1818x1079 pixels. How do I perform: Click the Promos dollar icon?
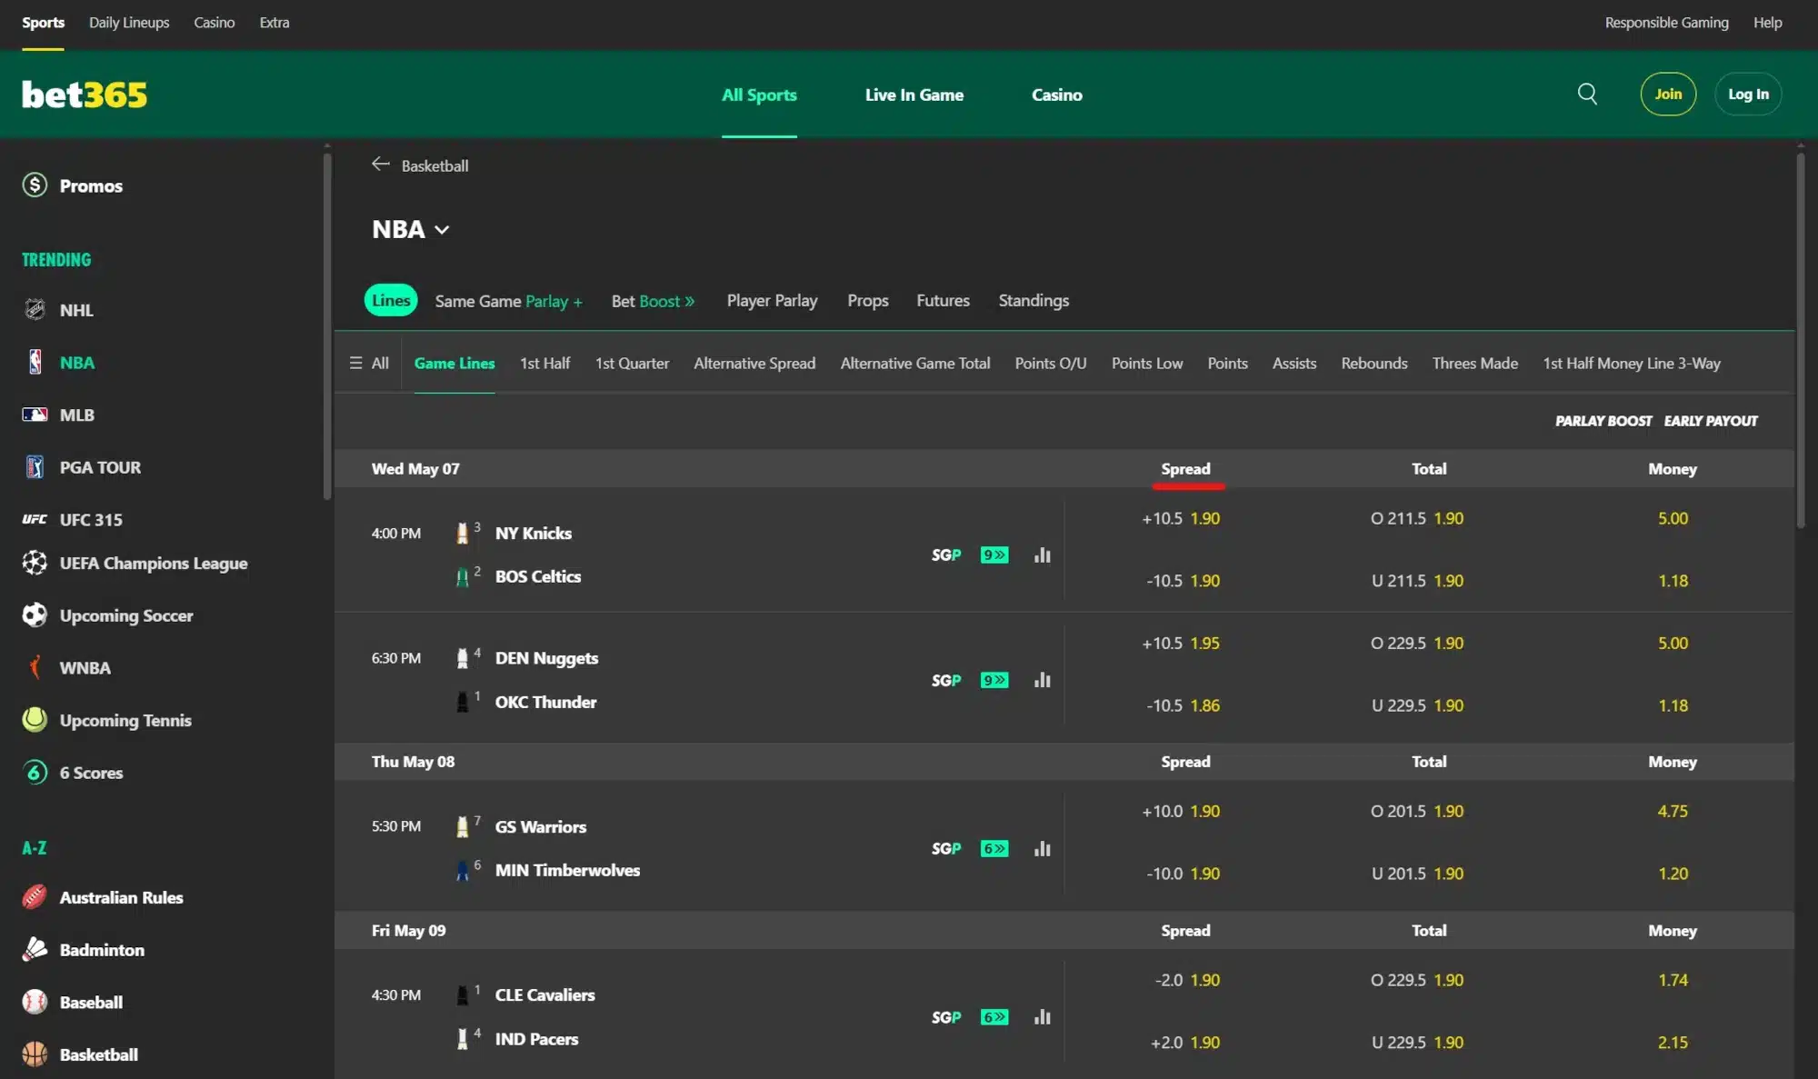point(35,185)
